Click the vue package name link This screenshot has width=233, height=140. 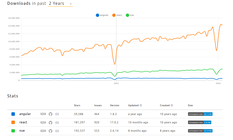coord(22,131)
